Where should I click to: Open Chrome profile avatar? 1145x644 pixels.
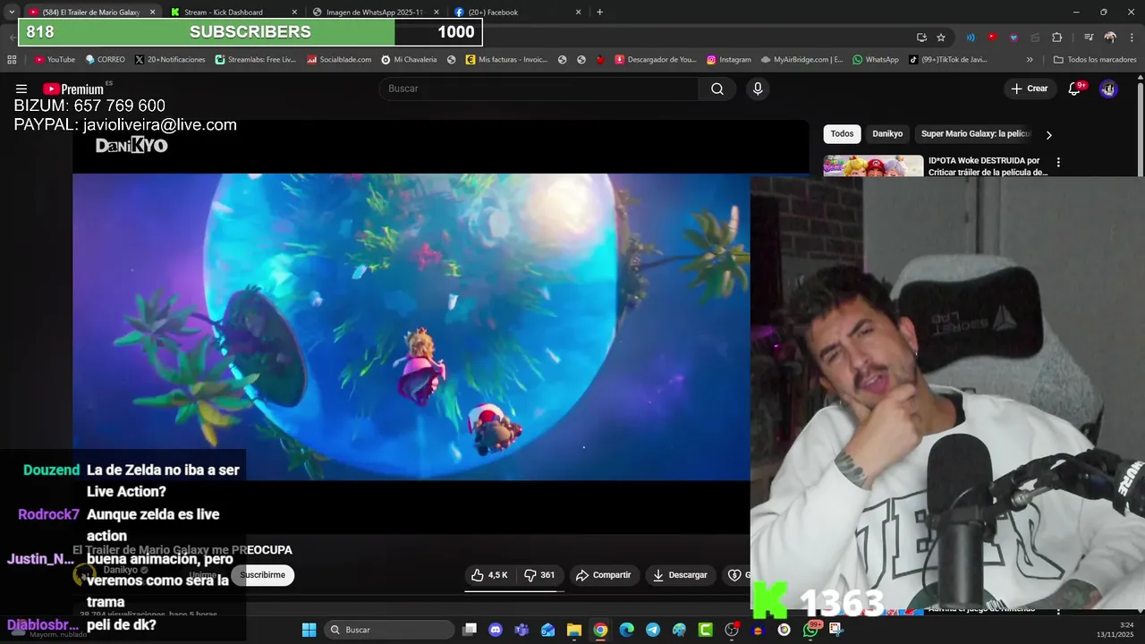pos(1110,38)
